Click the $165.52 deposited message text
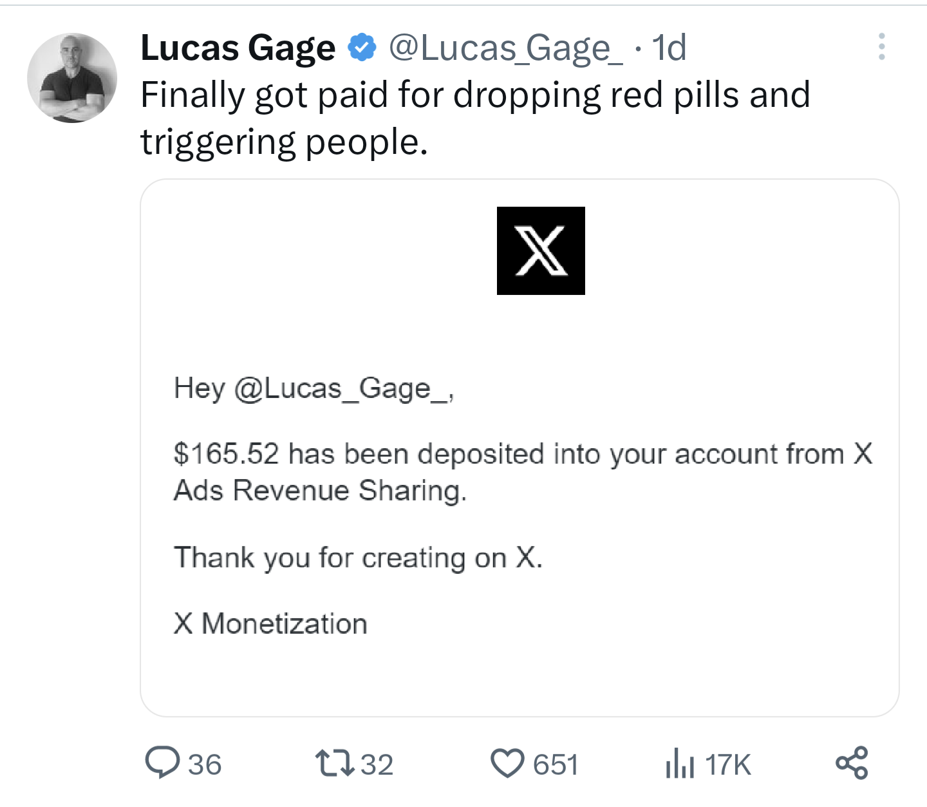927x807 pixels. pos(523,472)
